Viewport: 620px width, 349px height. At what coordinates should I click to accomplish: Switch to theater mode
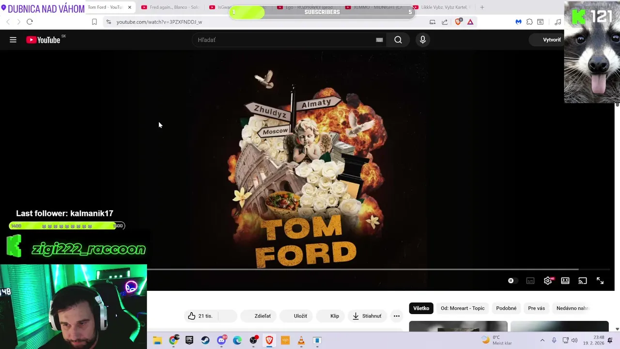point(565,281)
